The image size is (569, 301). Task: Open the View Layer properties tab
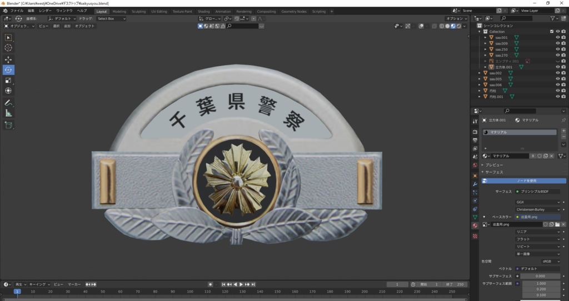[x=475, y=149]
